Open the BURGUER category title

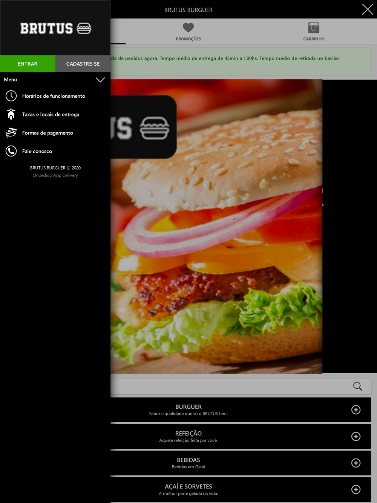(188, 407)
